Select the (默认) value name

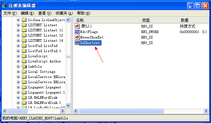click(x=86, y=26)
